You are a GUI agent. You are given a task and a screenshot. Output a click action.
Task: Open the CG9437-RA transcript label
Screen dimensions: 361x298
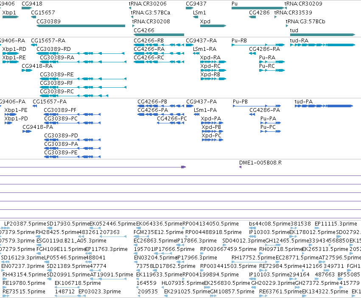[x=201, y=41]
